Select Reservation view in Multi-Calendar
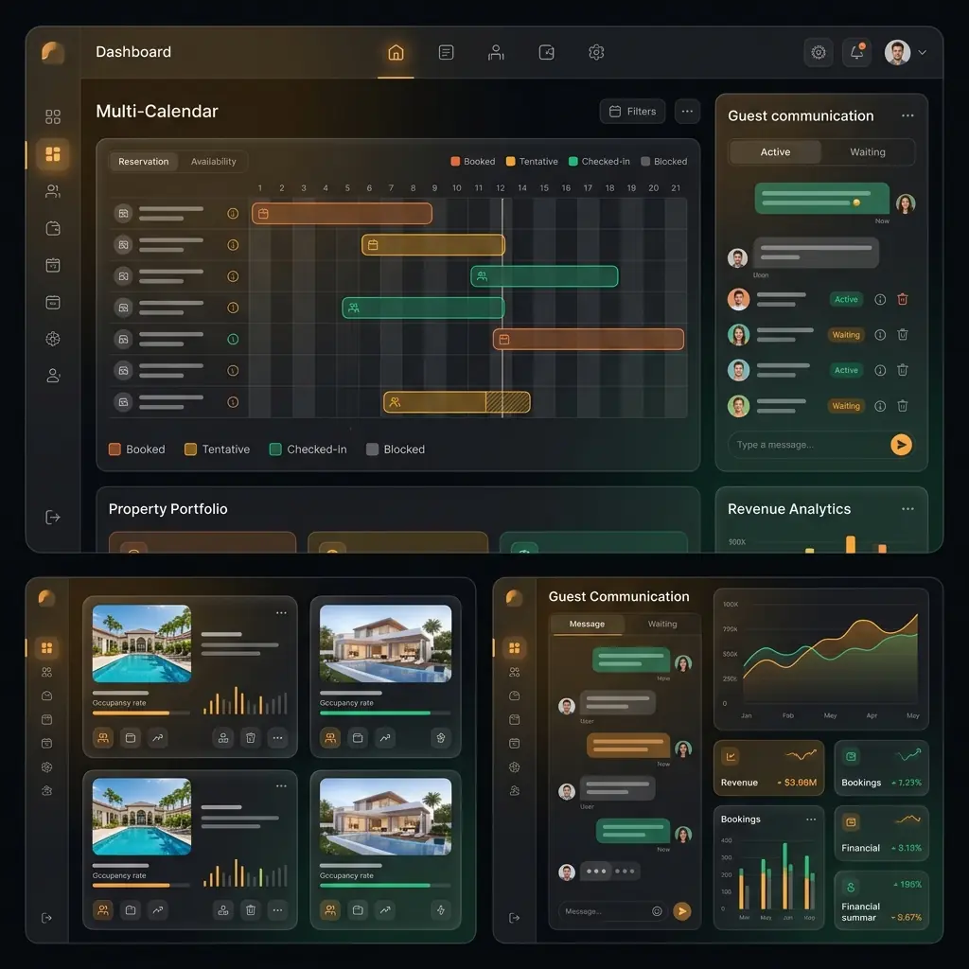Image resolution: width=969 pixels, height=969 pixels. coord(144,162)
